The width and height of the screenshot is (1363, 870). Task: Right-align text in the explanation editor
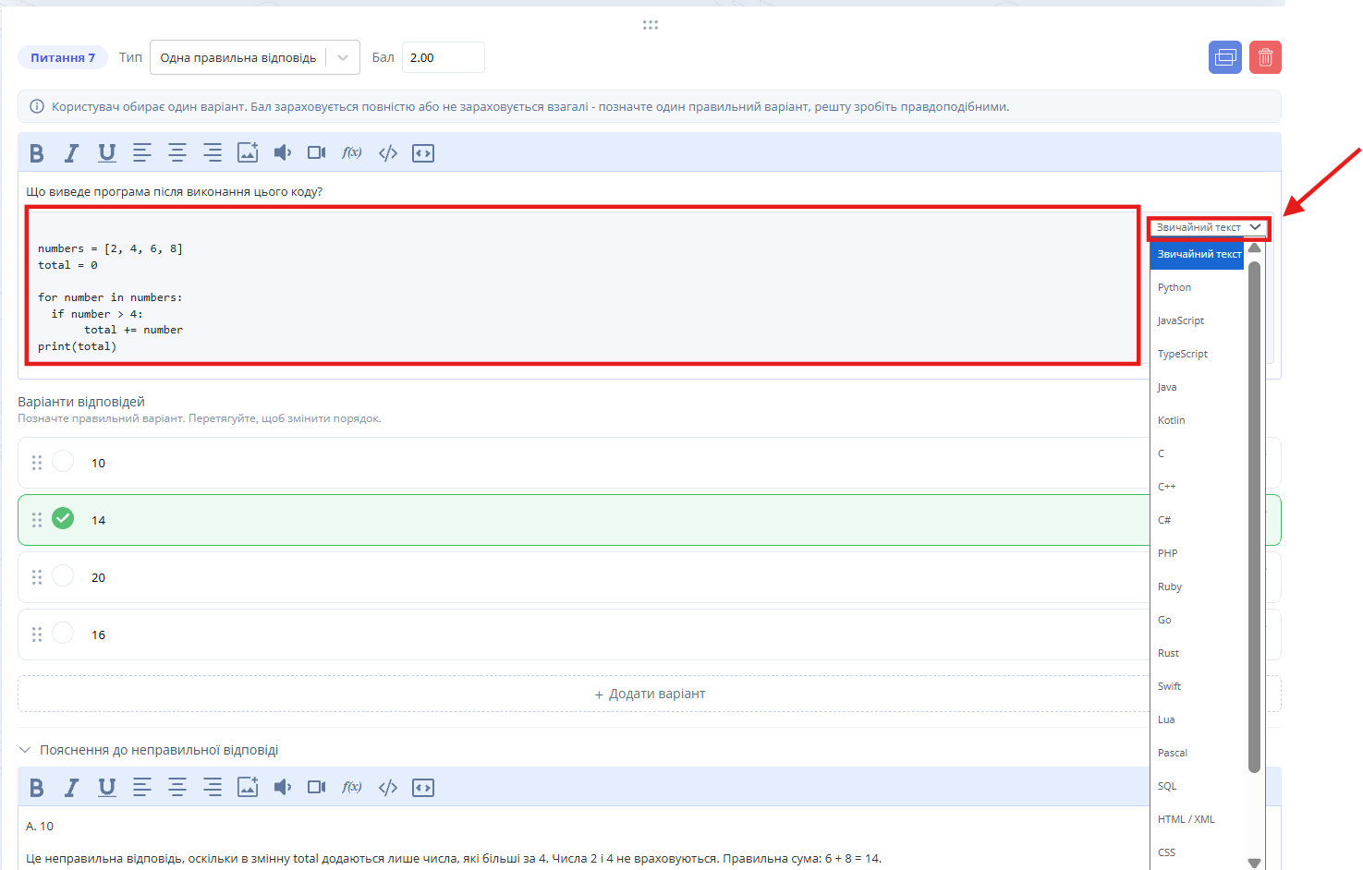[213, 788]
